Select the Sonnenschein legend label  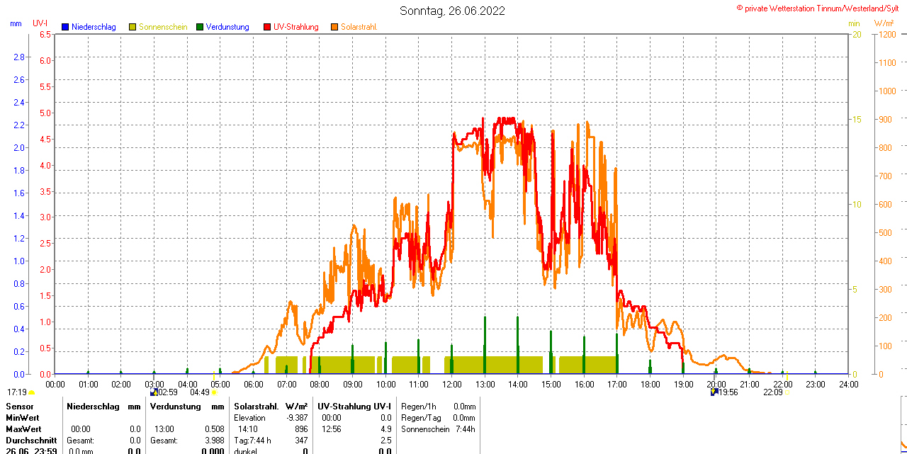[163, 27]
